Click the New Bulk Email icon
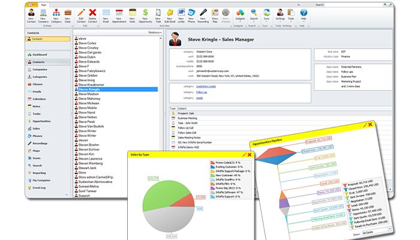The height and width of the screenshot is (240, 420). click(170, 16)
